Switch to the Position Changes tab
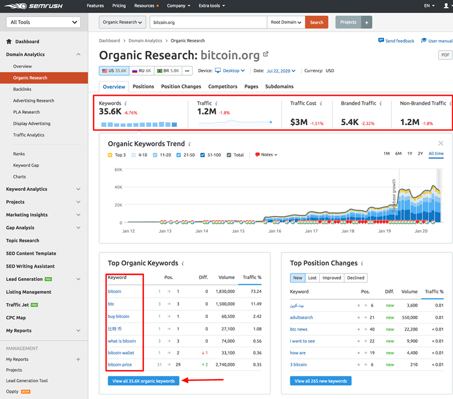The image size is (453, 399). coord(181,87)
